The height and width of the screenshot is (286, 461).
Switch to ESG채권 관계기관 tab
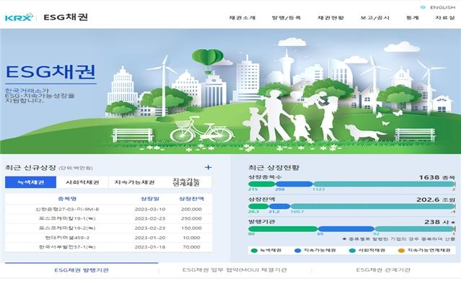(x=383, y=270)
